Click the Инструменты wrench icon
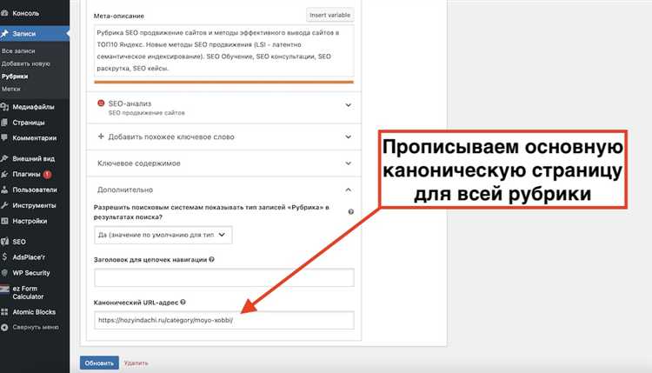 (4, 205)
